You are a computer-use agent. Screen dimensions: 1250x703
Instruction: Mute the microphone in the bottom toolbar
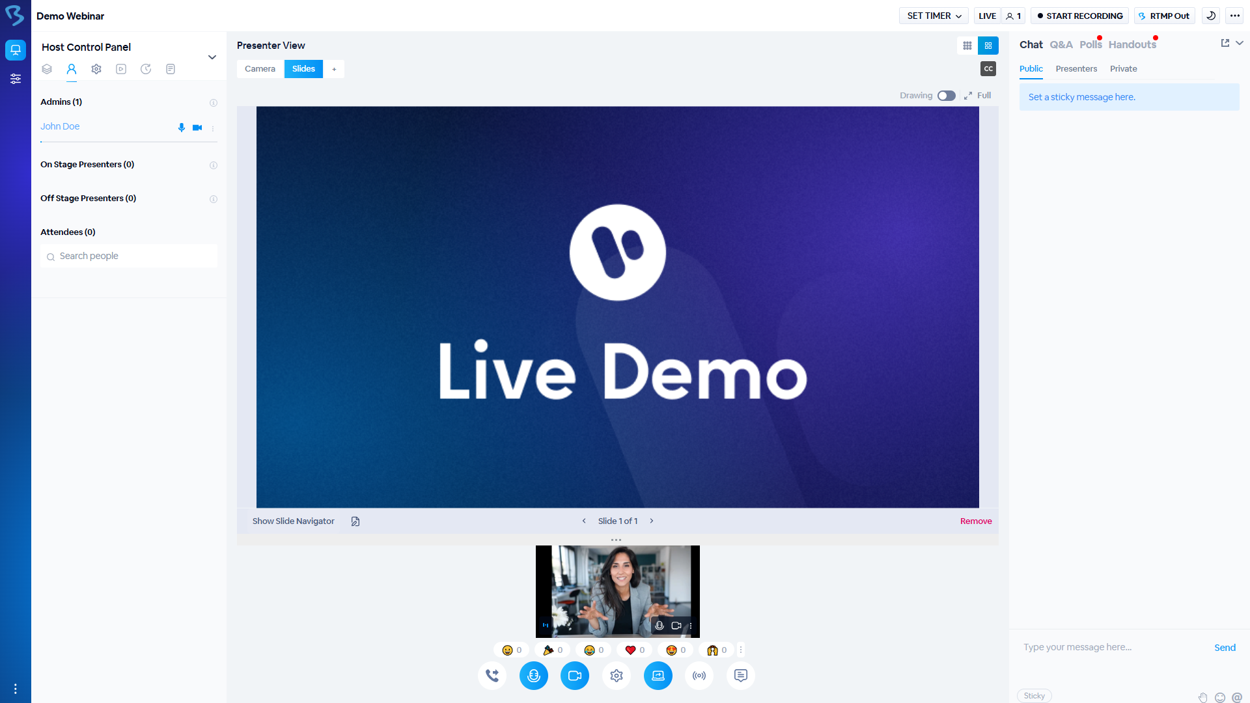coord(534,676)
